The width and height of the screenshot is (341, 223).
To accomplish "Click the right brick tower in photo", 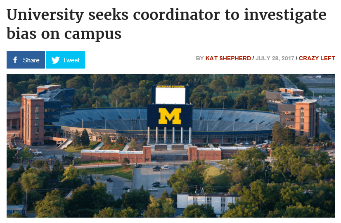I will click(305, 118).
